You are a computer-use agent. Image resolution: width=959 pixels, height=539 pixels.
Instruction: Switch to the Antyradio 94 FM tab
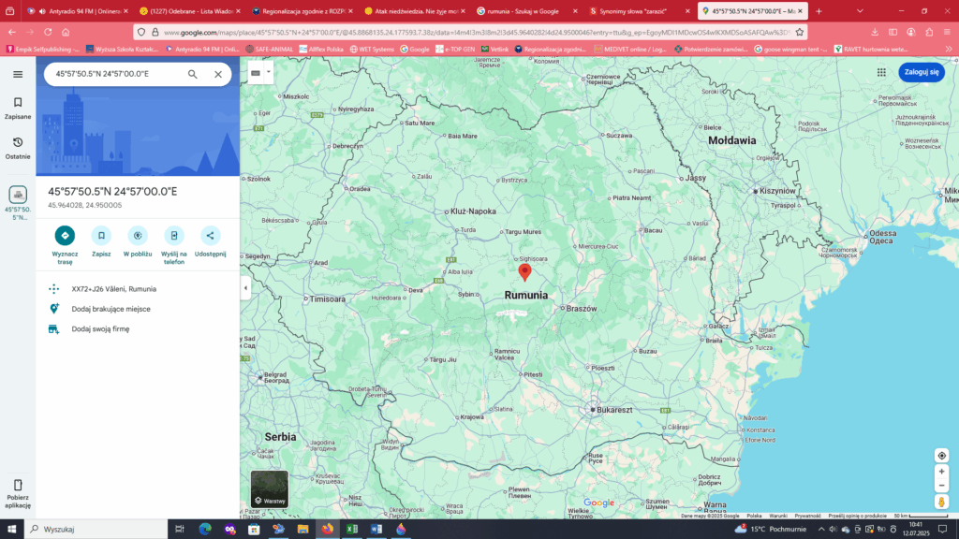click(78, 11)
